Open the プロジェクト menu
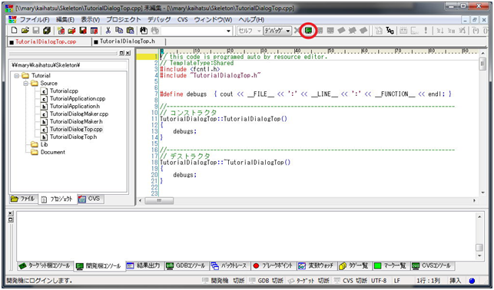494x290 pixels. pos(124,19)
